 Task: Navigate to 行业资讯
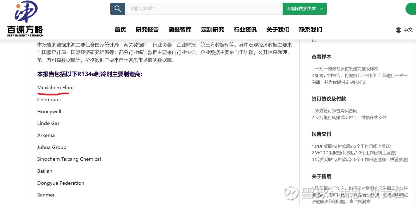click(245, 30)
